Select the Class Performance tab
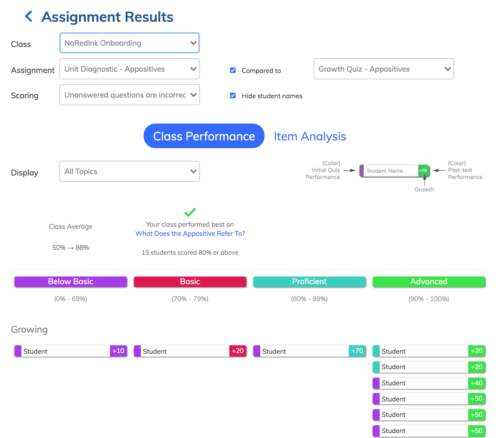The width and height of the screenshot is (504, 438). point(204,136)
